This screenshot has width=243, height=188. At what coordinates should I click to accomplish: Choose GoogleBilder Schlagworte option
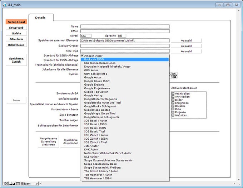click(x=125, y=99)
